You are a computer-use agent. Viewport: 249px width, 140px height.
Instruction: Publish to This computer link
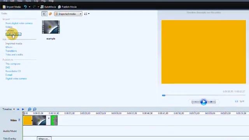coord(13,64)
